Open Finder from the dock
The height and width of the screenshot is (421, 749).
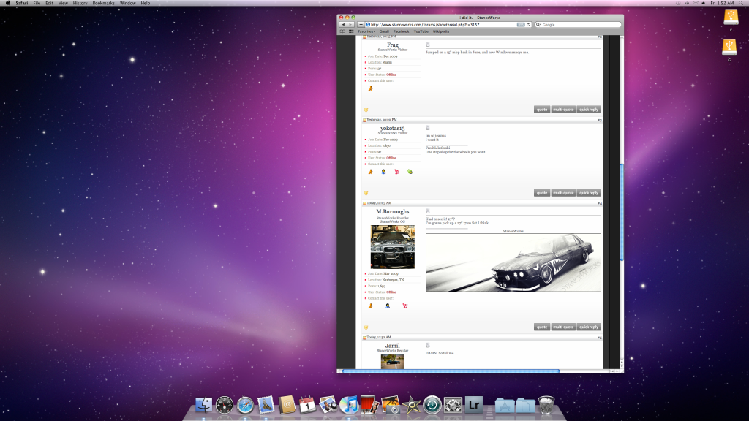203,405
